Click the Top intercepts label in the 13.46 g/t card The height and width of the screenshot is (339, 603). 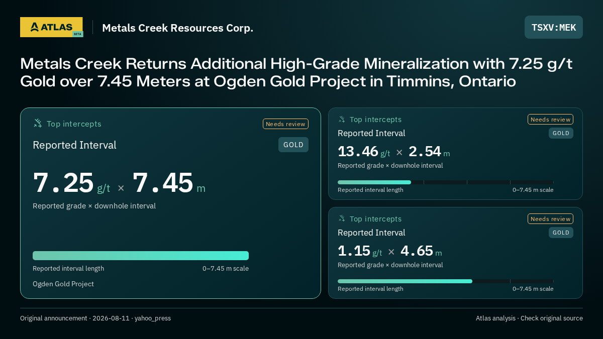tap(375, 120)
